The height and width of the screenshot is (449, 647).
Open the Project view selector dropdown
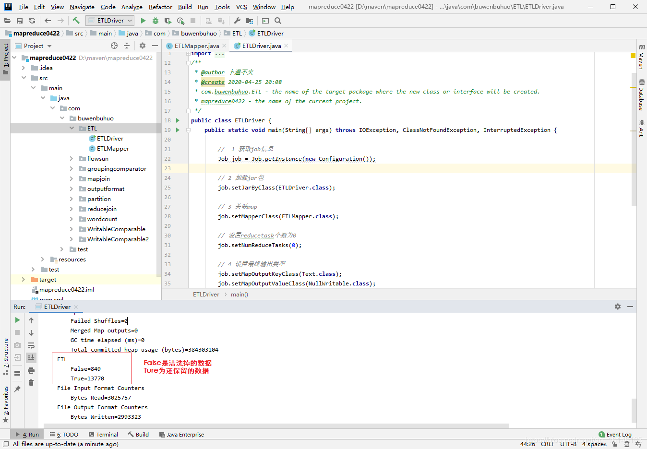pyautogui.click(x=34, y=46)
